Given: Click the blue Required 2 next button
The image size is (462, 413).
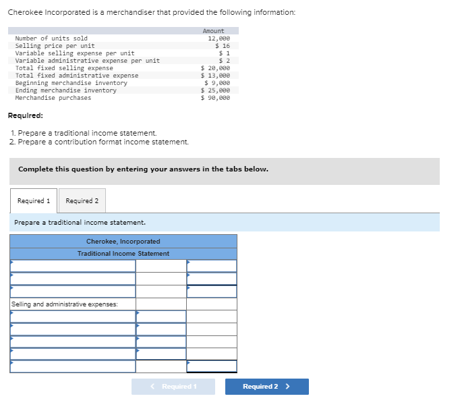Looking at the screenshot, I should coord(267,387).
